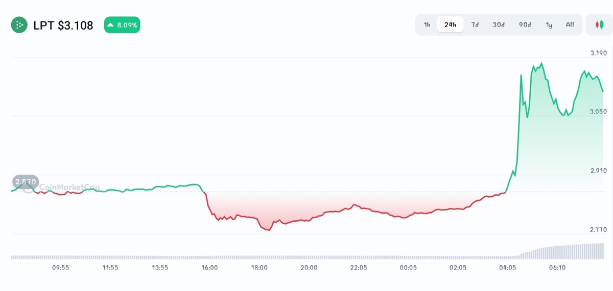Click the up-arrow triangle in change badge
The height and width of the screenshot is (291, 613).
click(x=111, y=25)
